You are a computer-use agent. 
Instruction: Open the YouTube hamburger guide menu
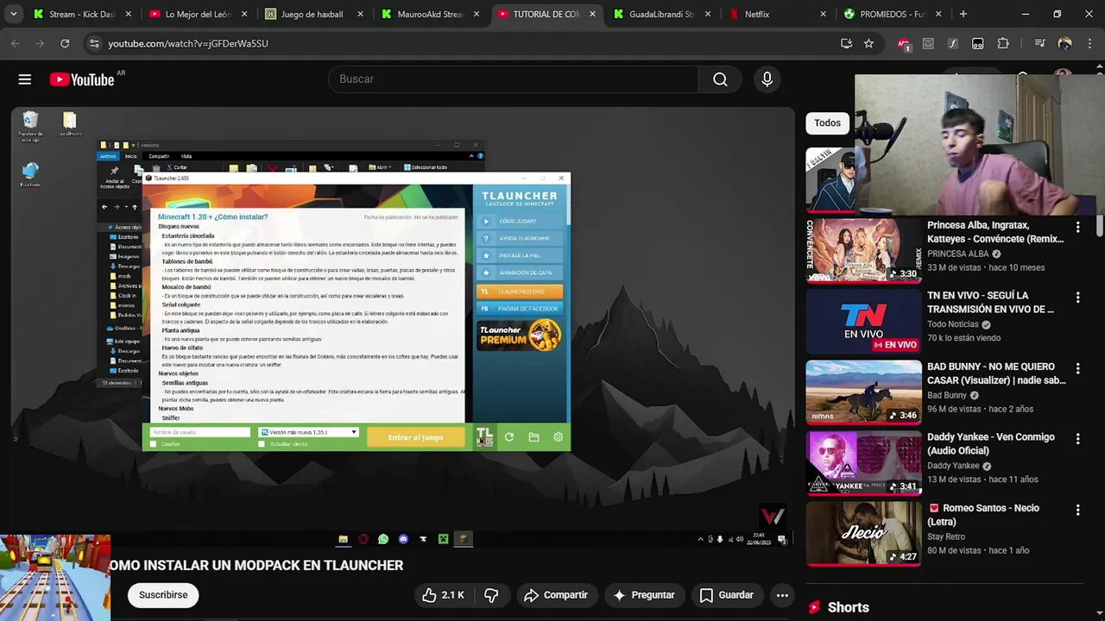point(25,79)
